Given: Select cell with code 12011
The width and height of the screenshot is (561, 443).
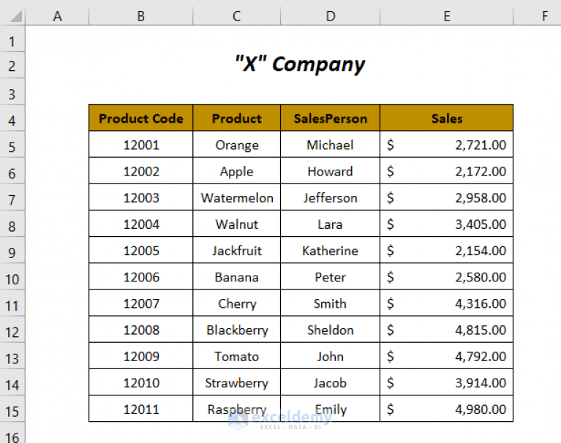Looking at the screenshot, I should [141, 409].
